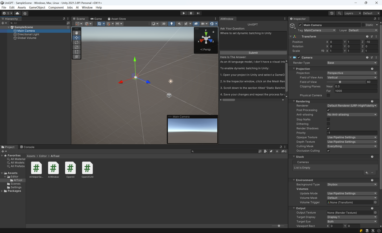Open the Projection dropdown showing Perspective

coord(352,73)
